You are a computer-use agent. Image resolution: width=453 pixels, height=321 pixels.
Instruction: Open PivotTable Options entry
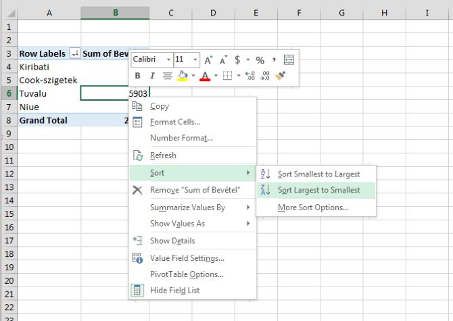point(193,274)
